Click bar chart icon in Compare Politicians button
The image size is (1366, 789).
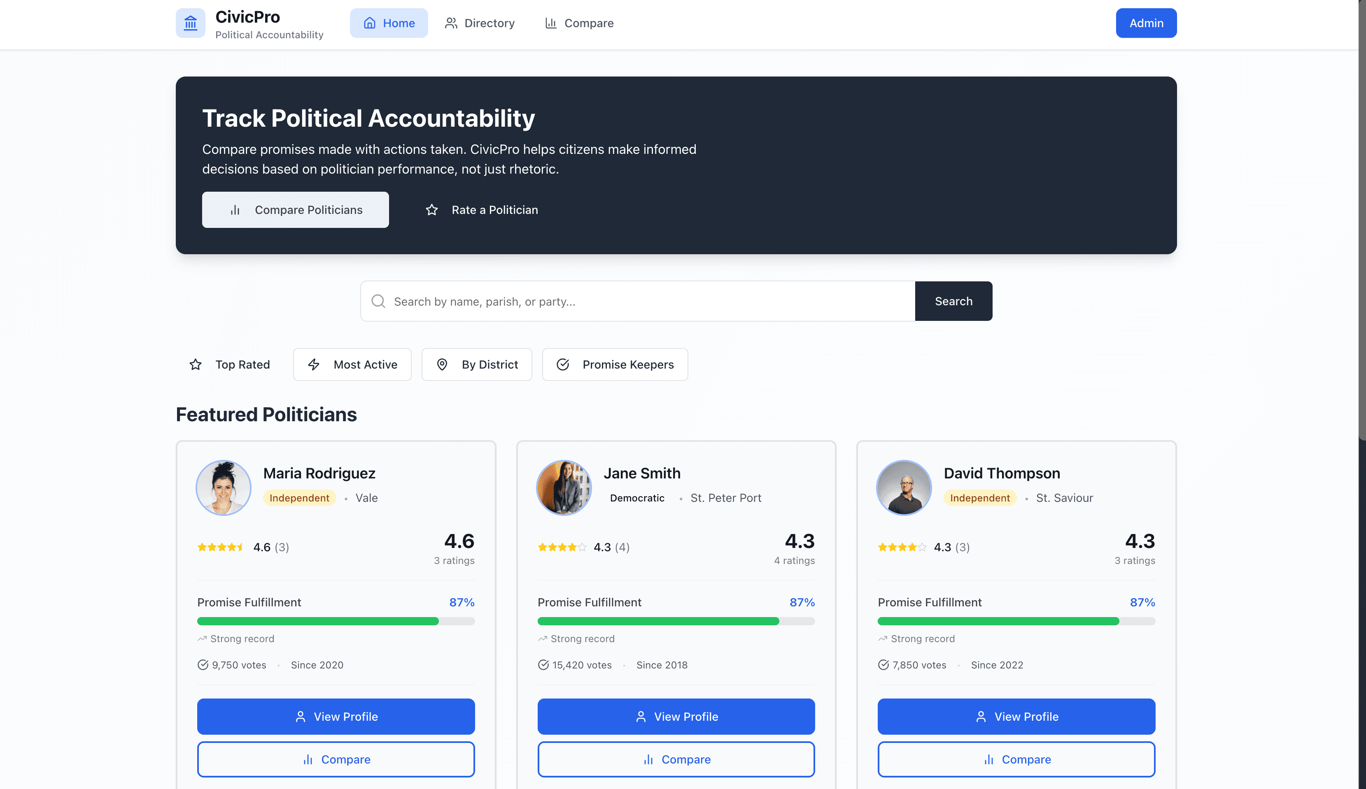[x=235, y=209]
